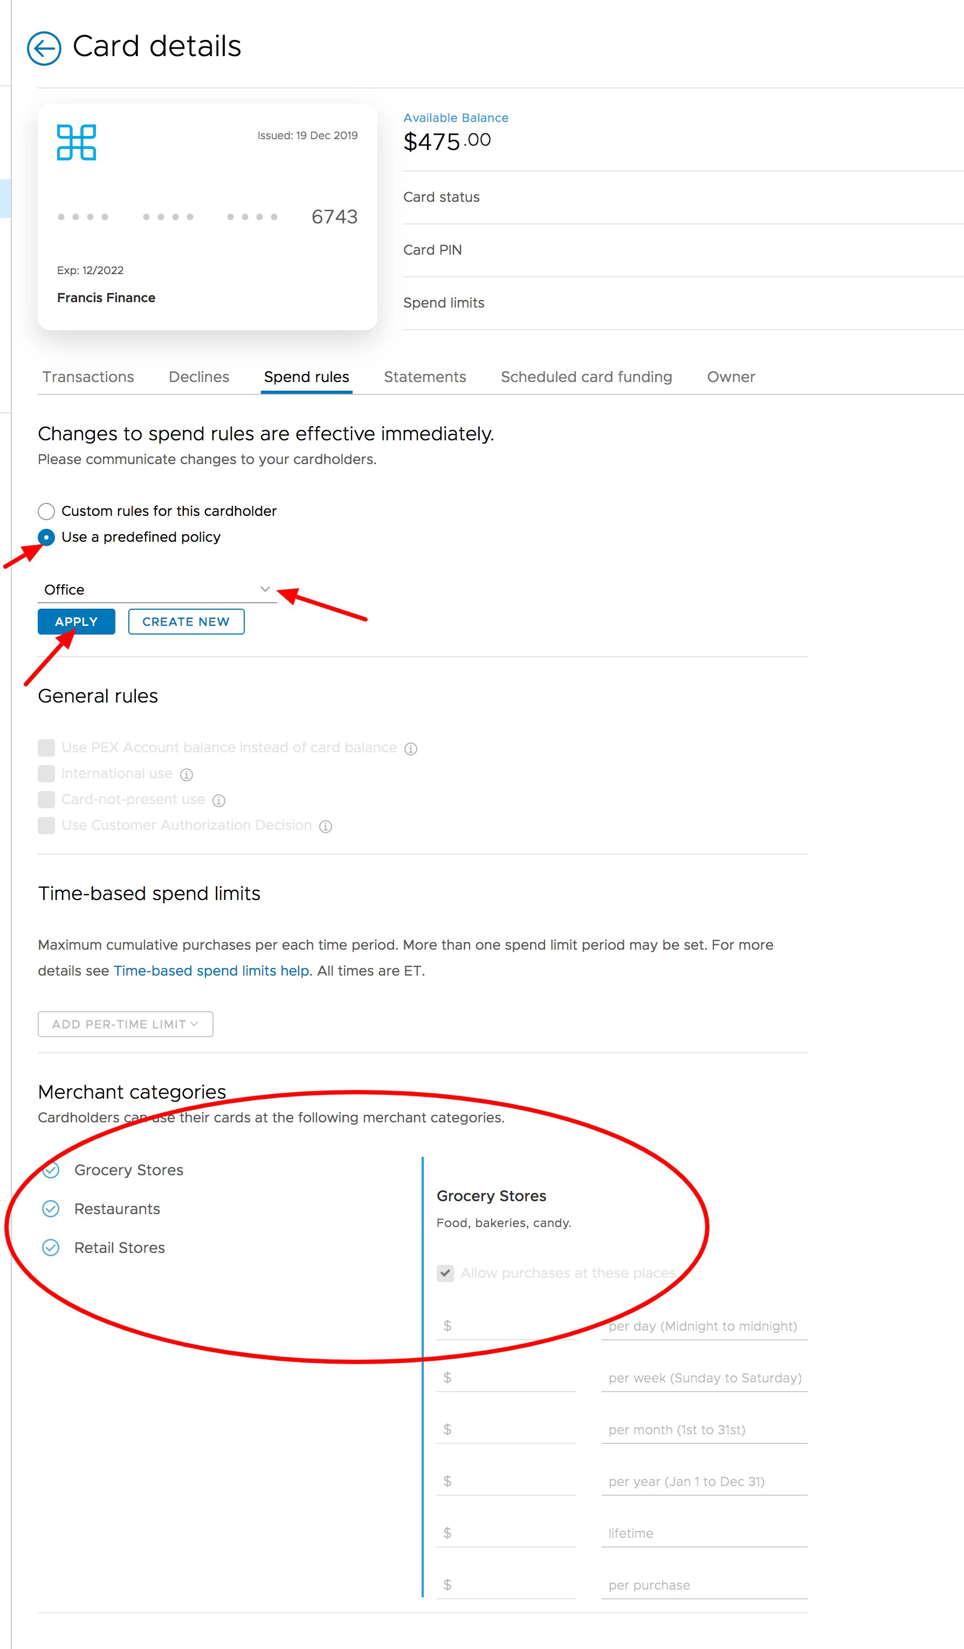
Task: Open the Time-based spend limits help link
Action: (211, 970)
